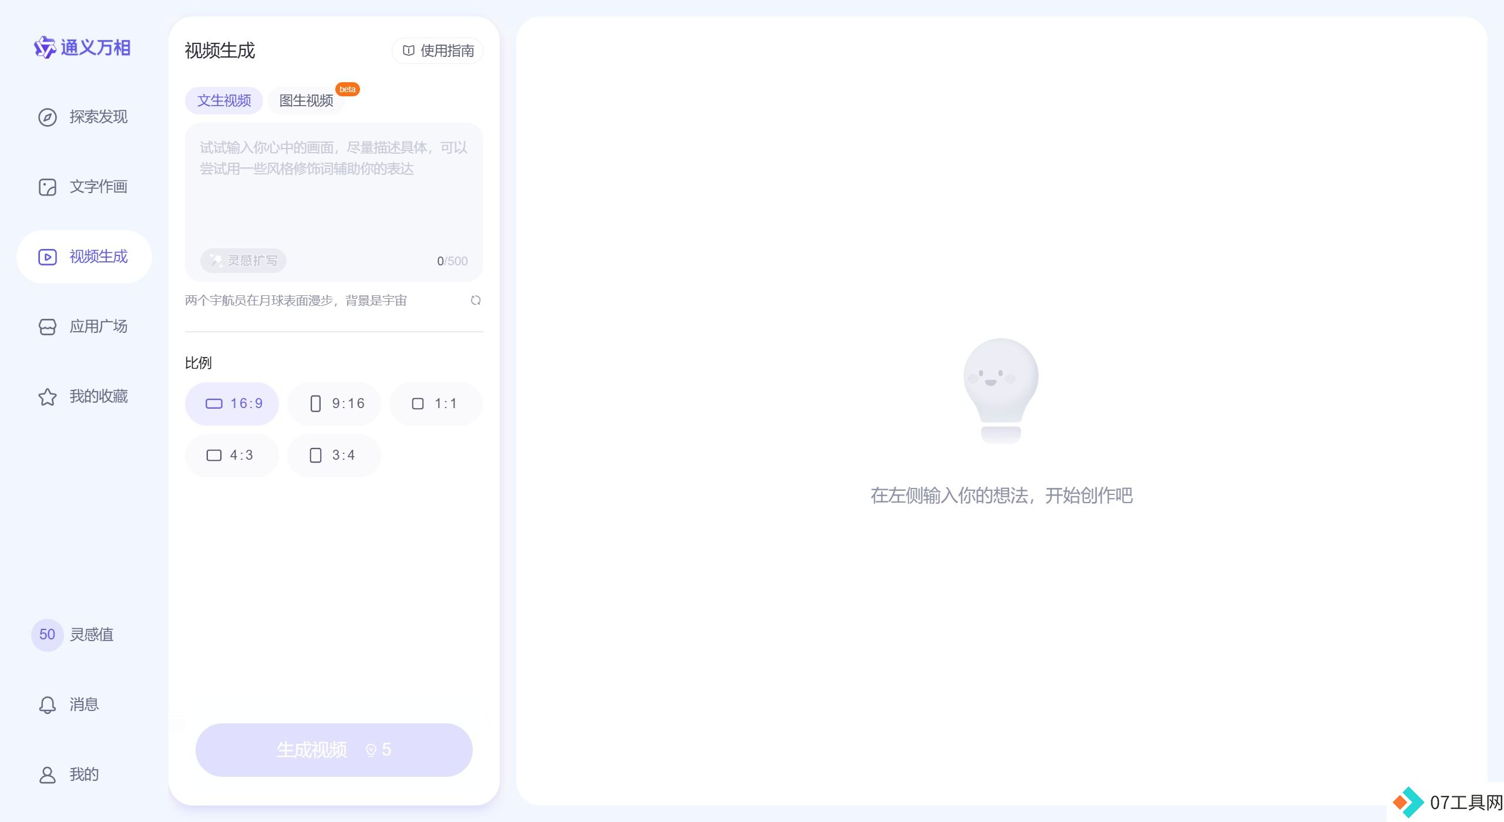
Task: Open 探索发现 in the sidebar
Action: 84,117
